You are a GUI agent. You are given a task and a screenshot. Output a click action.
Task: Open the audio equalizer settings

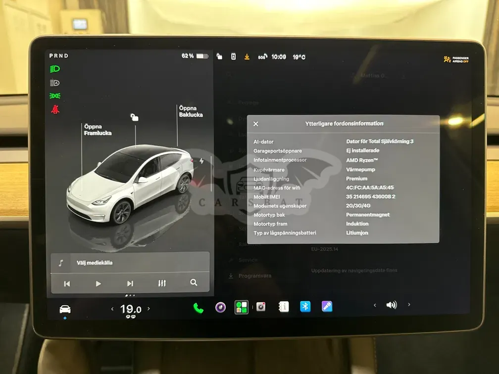click(x=162, y=283)
